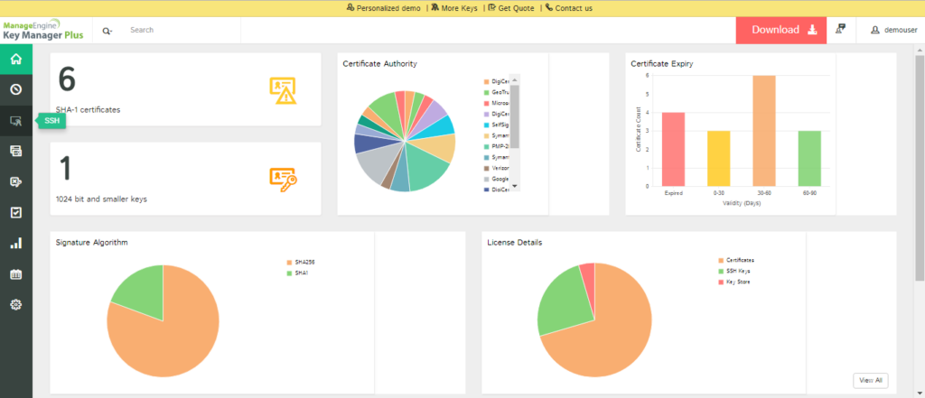
Task: Open the More Keys link
Action: click(x=454, y=8)
